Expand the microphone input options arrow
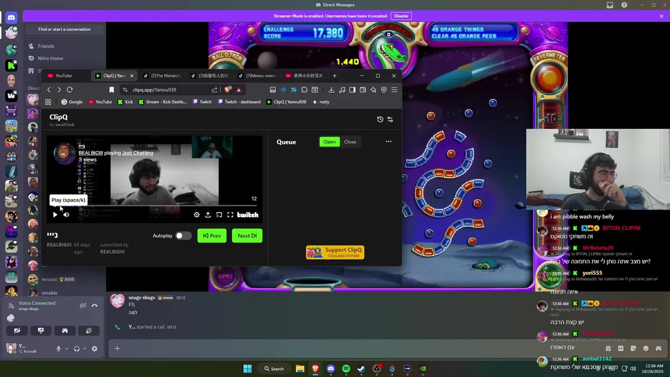This screenshot has width=670, height=377. click(x=66, y=349)
